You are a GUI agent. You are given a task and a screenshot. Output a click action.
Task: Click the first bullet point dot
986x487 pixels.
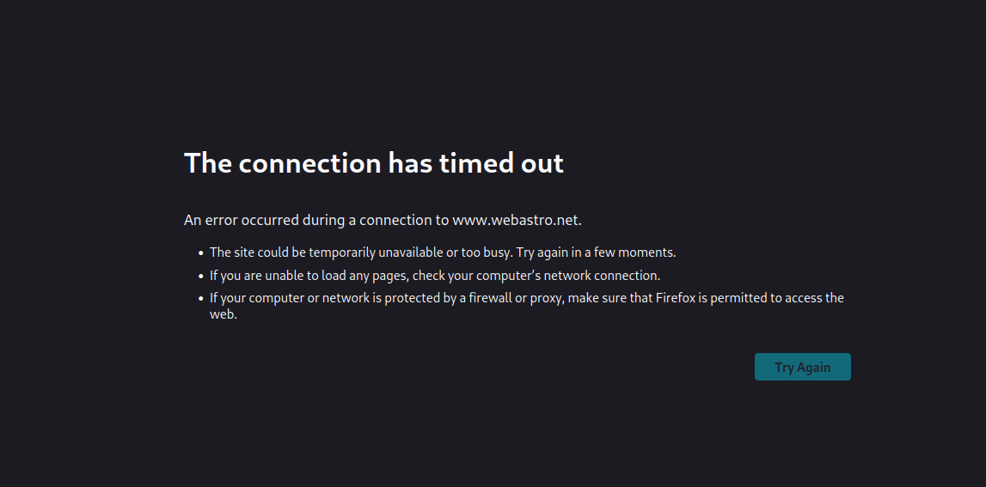201,253
